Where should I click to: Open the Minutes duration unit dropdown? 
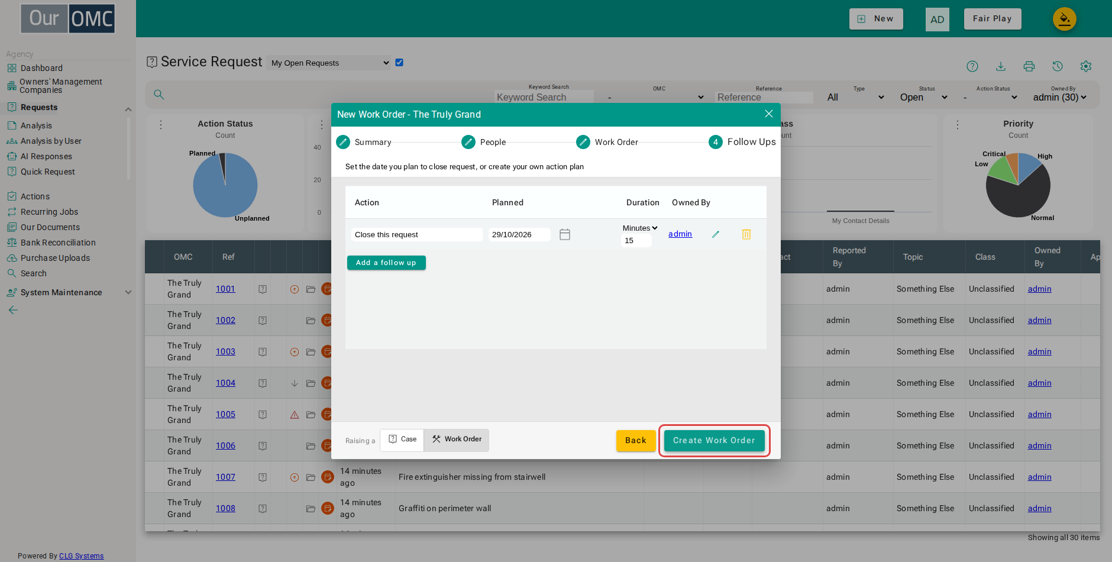pos(640,228)
